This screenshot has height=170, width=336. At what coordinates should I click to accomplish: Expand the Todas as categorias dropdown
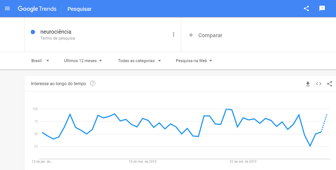tap(139, 61)
